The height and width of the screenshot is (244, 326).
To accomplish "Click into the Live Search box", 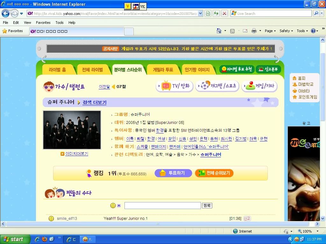I will (271, 14).
